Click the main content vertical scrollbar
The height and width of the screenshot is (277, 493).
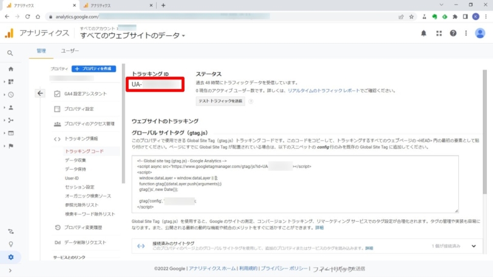pyautogui.click(x=484, y=132)
